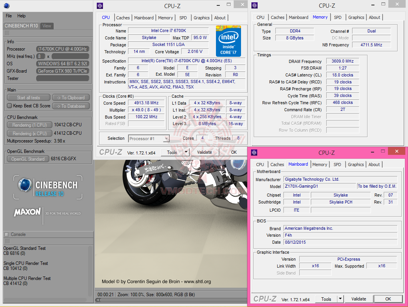
Task: Switch to CPU tab in Memory window
Action: pyautogui.click(x=260, y=17)
